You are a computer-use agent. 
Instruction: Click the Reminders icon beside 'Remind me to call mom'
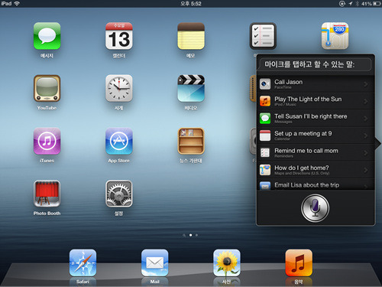[265, 153]
